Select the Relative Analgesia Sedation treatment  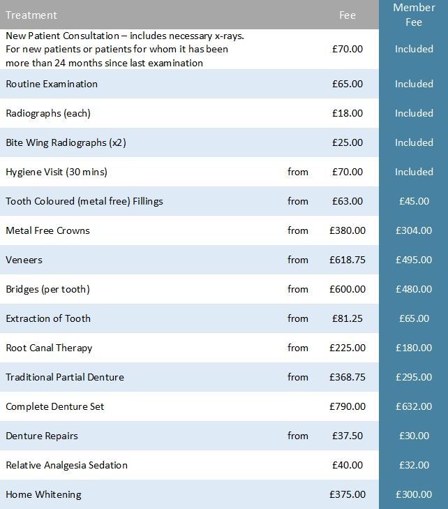point(66,465)
